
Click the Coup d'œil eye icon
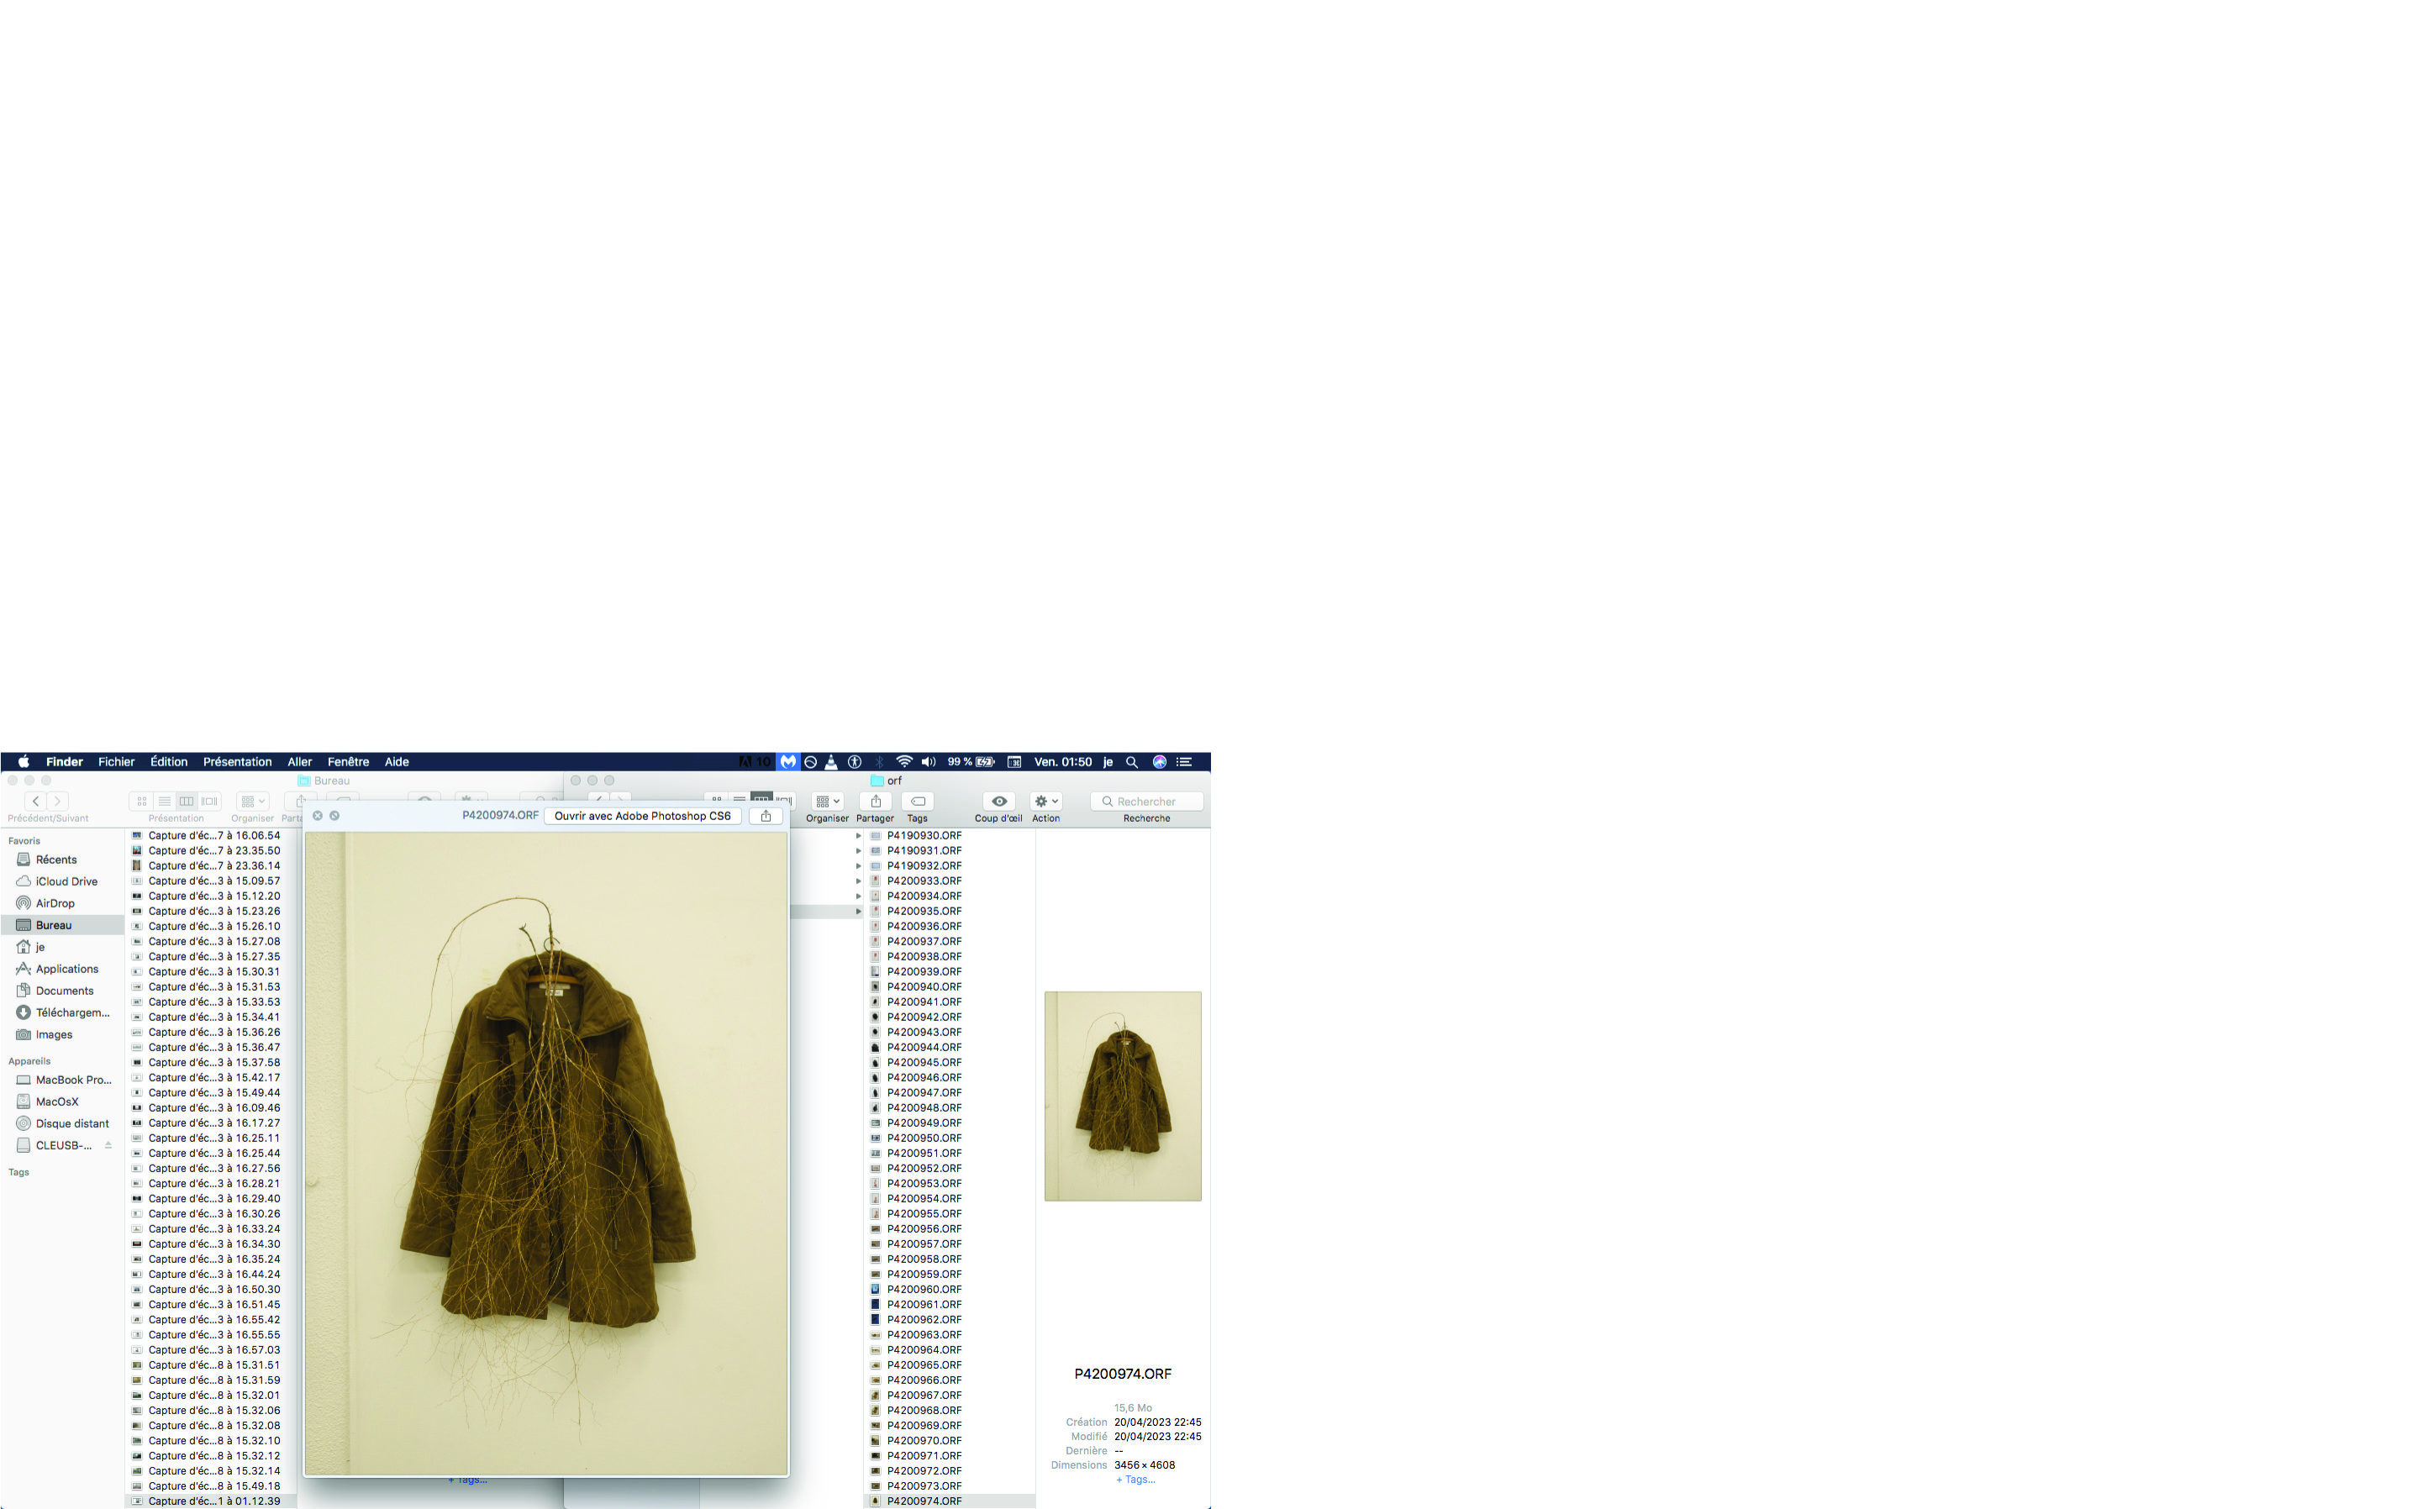pos(998,802)
